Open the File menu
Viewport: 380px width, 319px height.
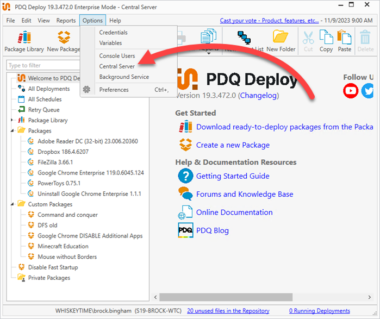(10, 21)
